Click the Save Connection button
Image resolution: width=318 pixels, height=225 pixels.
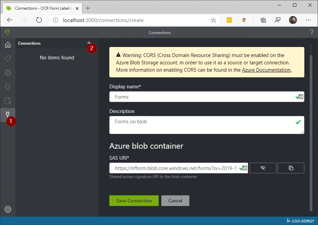(x=134, y=201)
